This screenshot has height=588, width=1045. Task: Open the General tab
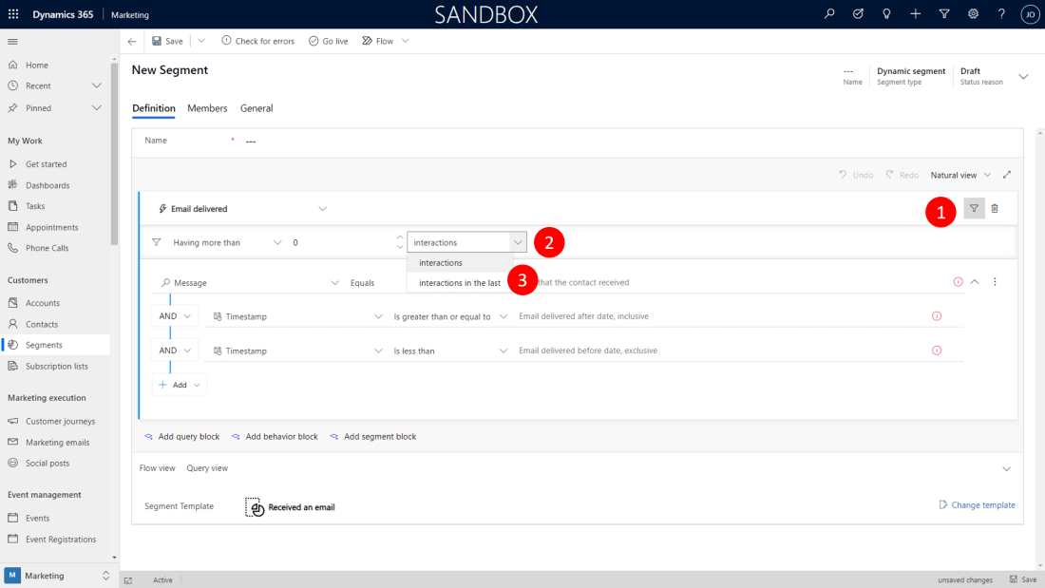(256, 108)
